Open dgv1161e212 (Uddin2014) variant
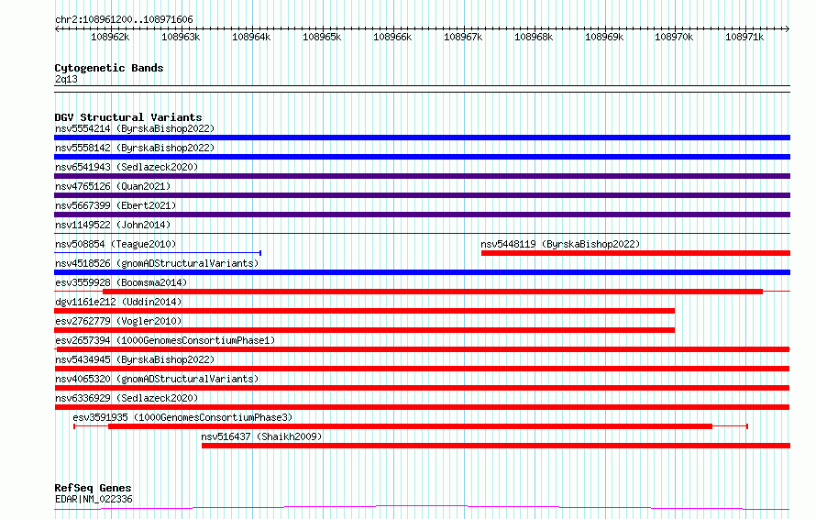The height and width of the screenshot is (519, 816). click(x=118, y=302)
